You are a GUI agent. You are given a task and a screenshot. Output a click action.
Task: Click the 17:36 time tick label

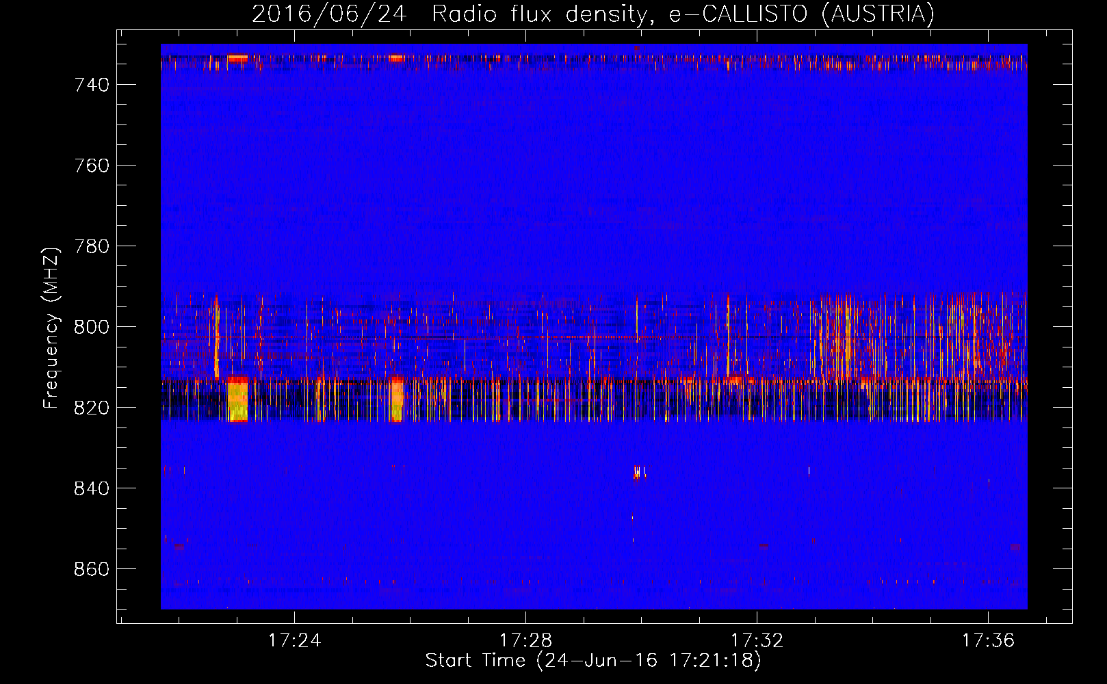tap(988, 641)
